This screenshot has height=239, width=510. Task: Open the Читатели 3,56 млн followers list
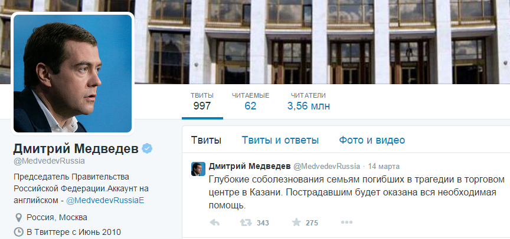click(x=308, y=101)
